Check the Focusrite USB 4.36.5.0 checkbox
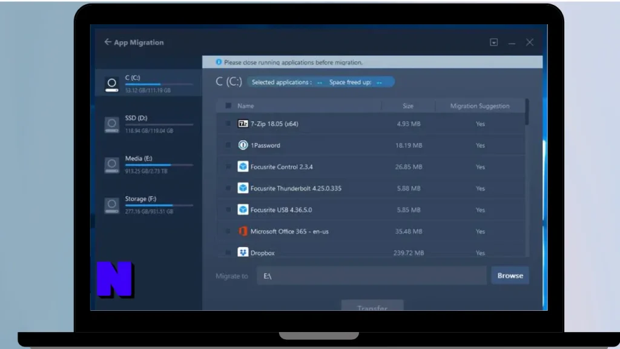620x349 pixels. [x=228, y=210]
